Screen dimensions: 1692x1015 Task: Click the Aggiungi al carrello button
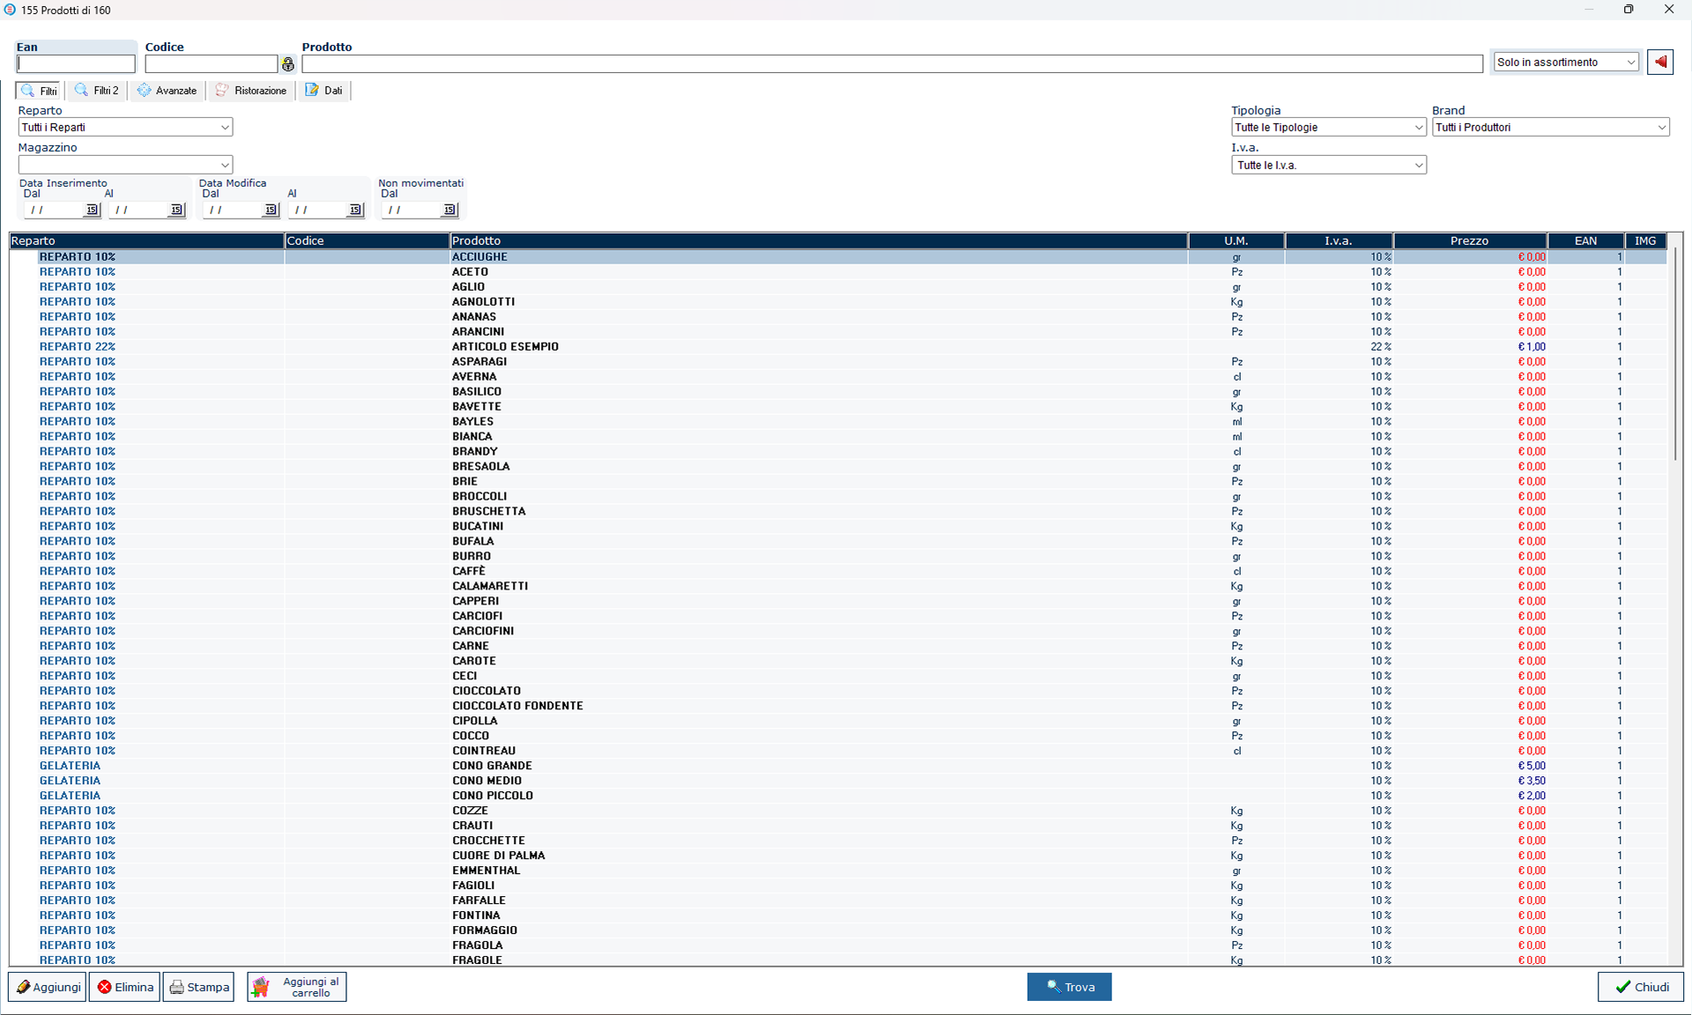297,987
